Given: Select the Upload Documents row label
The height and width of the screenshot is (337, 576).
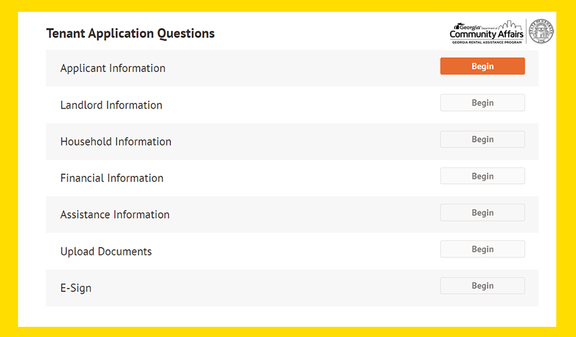Looking at the screenshot, I should pos(106,252).
